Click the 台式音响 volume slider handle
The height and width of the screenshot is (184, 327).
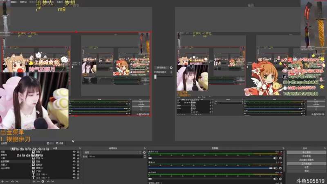150,179
